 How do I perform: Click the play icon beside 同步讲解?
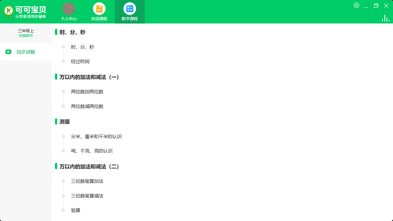click(8, 52)
